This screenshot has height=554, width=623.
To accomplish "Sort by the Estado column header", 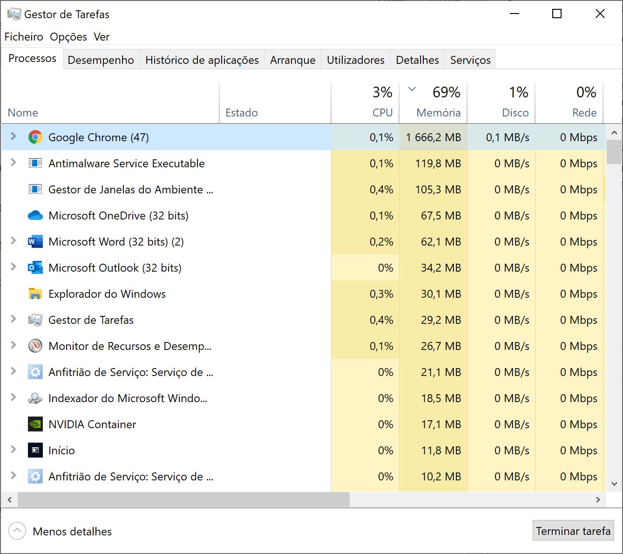I will point(275,103).
